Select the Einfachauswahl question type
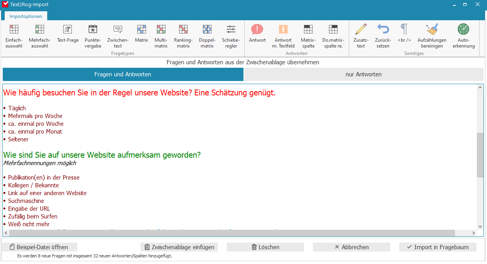Viewport: 487px width, 264px height. [x=14, y=35]
